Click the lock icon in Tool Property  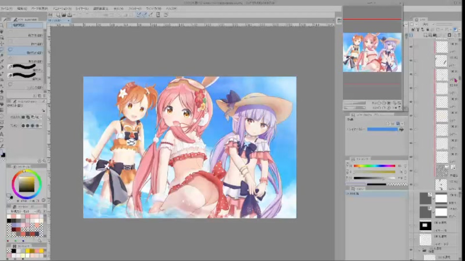pos(43,110)
